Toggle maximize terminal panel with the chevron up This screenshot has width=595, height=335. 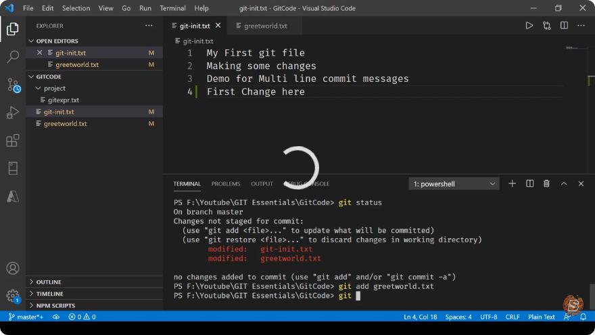[x=564, y=184]
